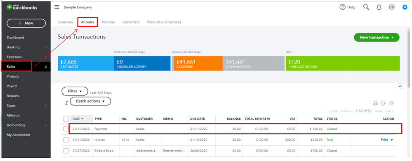The height and width of the screenshot is (161, 412).
Task: Expand the Banking sidebar submenu
Action: pos(46,47)
